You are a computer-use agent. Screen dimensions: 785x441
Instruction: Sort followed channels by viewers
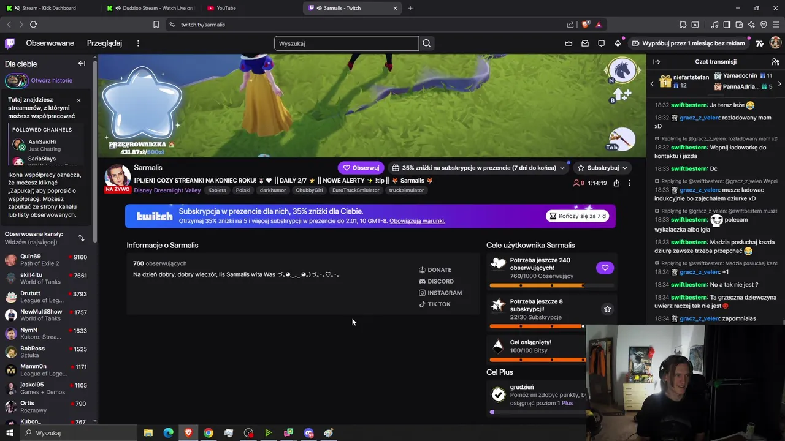coord(81,238)
